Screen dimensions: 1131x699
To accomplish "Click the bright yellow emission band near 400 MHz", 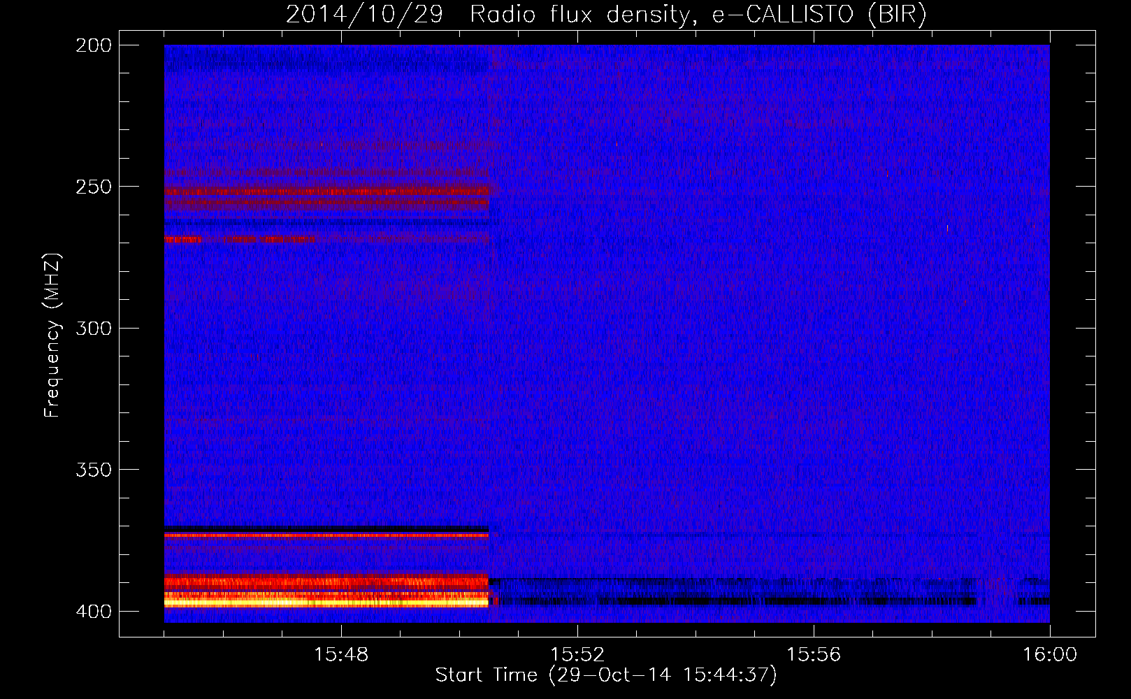I will click(x=326, y=601).
